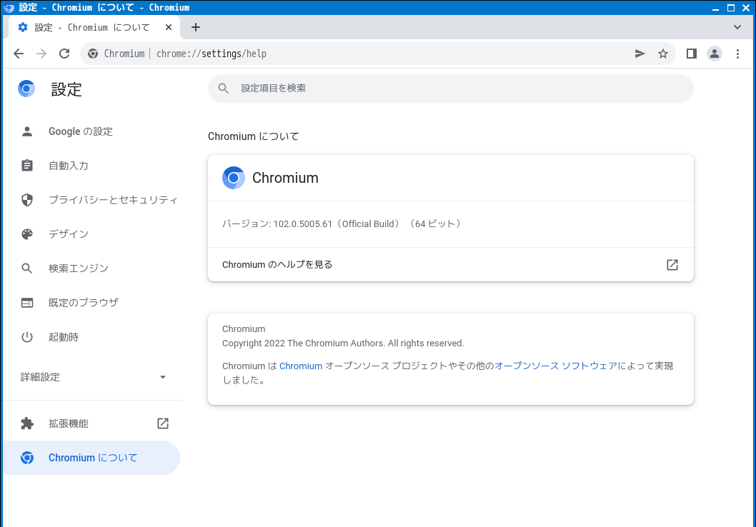Click the person icon beside Google の設定
Screen dimensions: 756x527
[x=27, y=131]
